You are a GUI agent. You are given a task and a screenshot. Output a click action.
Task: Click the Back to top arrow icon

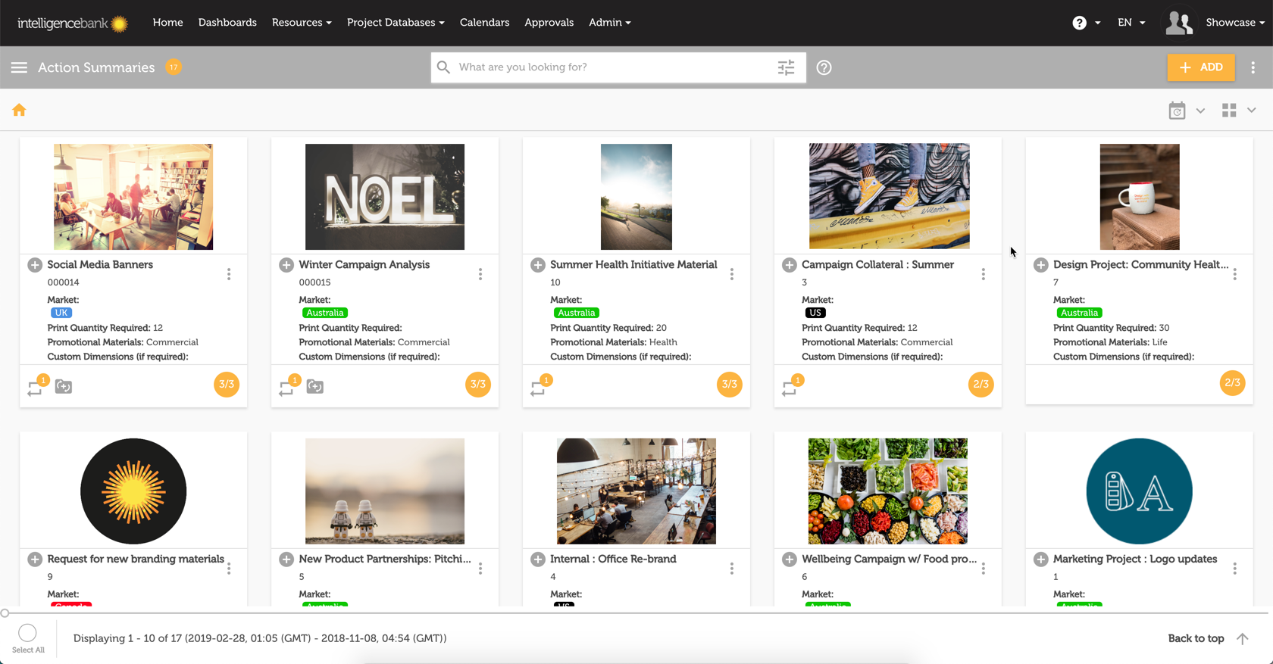(1243, 638)
